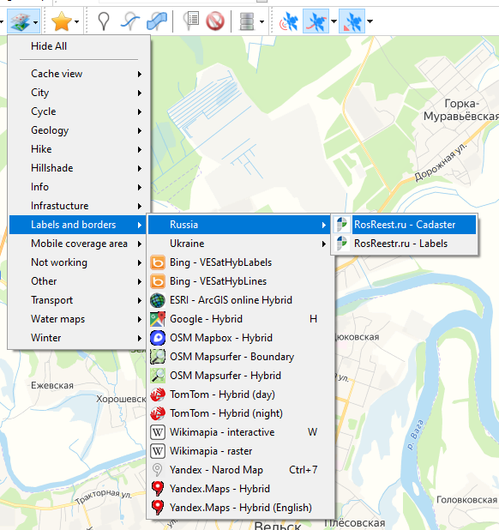Expand the Infrastucture submenu arrow
Viewport: 499px width, 530px height.
(x=140, y=206)
